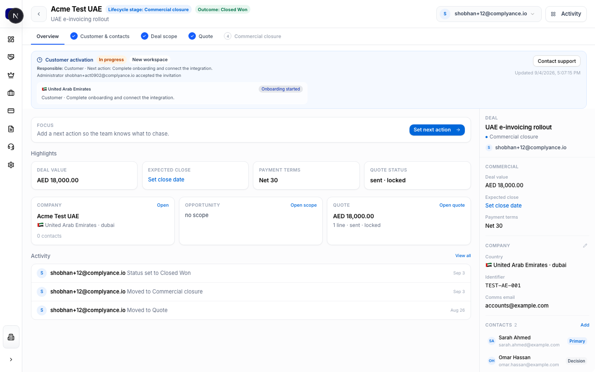Expand the shobhan+12@complyance.io user dropdown
The image size is (595, 372).
(x=489, y=14)
